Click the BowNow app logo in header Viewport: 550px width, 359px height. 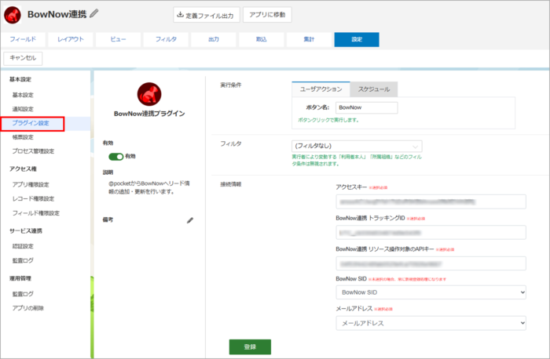pyautogui.click(x=13, y=15)
